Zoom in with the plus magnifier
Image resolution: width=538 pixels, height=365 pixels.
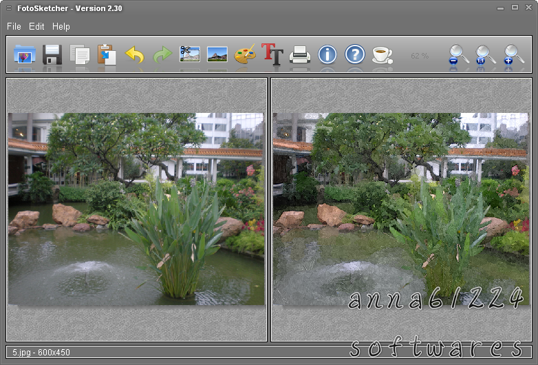click(514, 54)
